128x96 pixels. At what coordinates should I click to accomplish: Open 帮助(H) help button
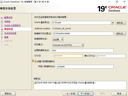(x=8, y=93)
